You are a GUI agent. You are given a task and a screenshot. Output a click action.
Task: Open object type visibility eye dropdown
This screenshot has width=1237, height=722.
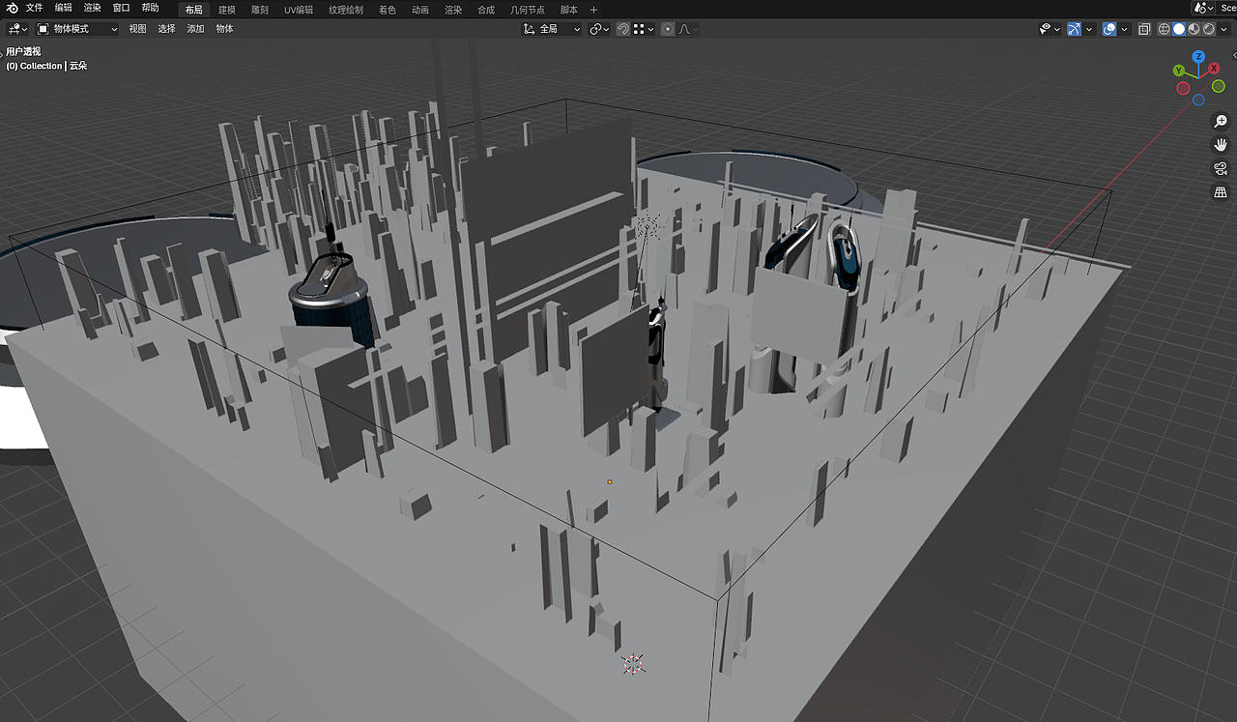click(x=1050, y=29)
